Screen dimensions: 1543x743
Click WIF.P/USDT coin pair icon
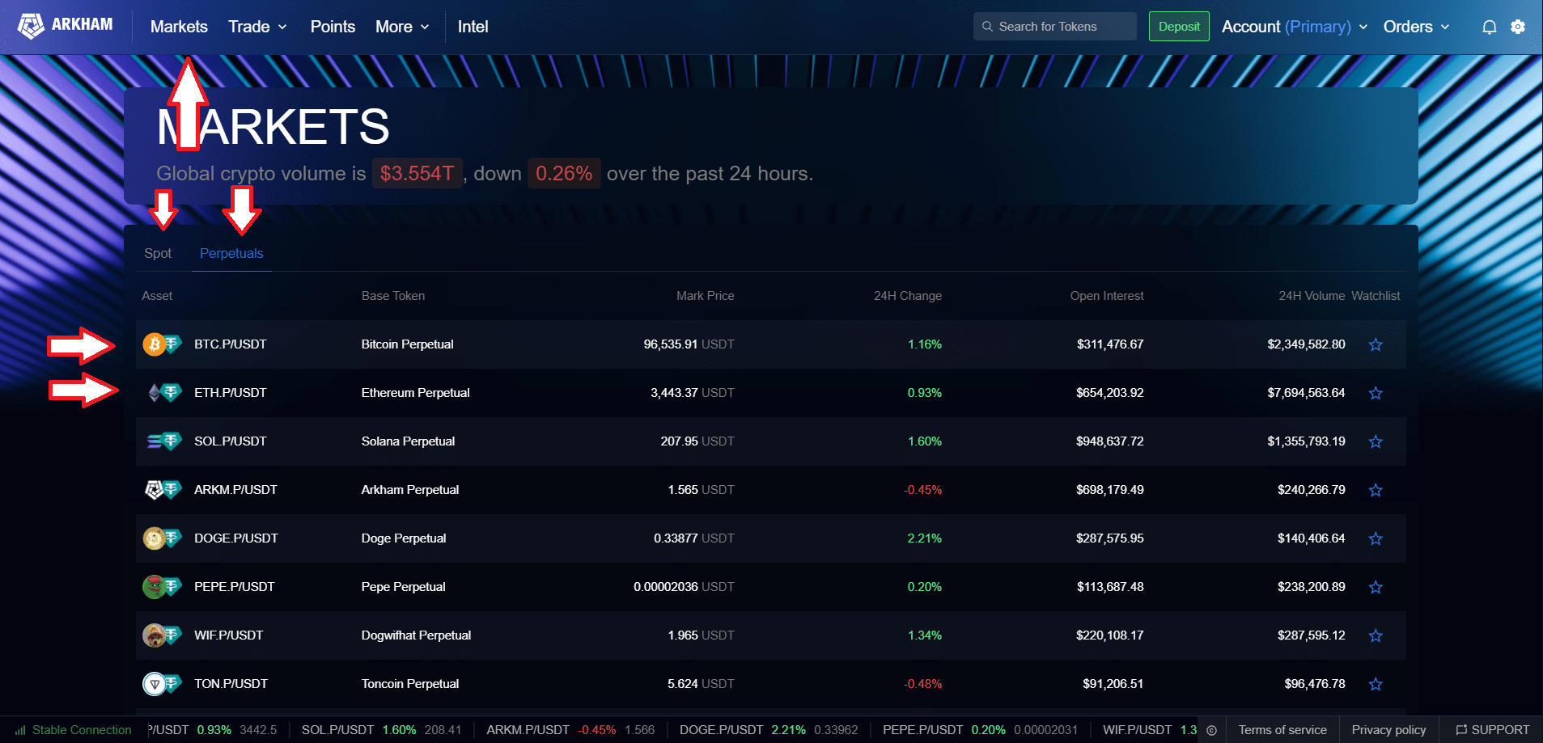pyautogui.click(x=163, y=635)
